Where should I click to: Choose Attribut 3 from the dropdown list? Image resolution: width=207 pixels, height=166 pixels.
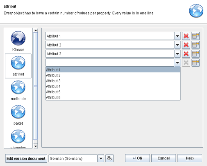click(113, 81)
